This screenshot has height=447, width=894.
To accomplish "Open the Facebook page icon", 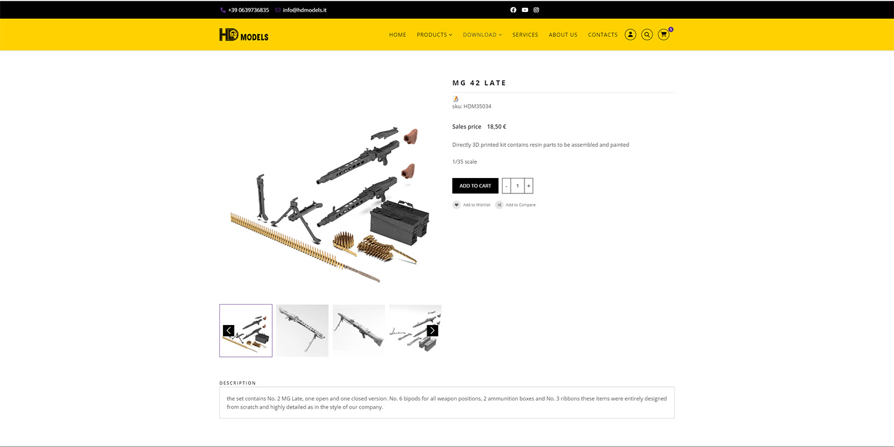I will (x=513, y=10).
